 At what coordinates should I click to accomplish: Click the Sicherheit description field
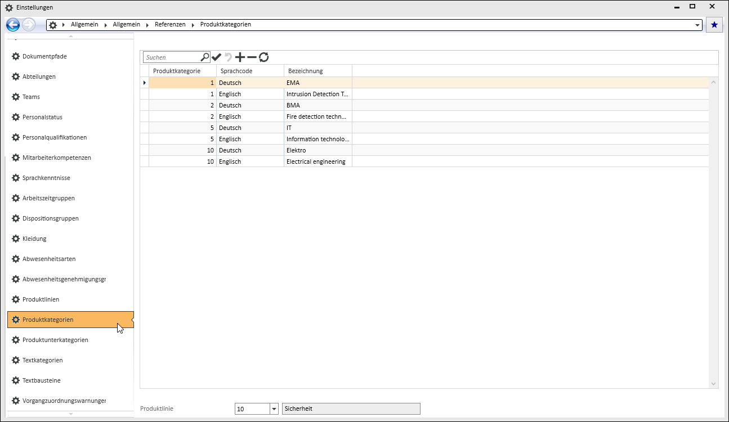pos(351,409)
